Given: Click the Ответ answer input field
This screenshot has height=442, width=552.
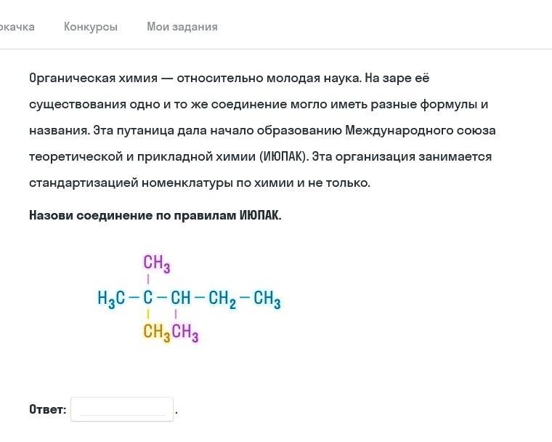Looking at the screenshot, I should 122,409.
